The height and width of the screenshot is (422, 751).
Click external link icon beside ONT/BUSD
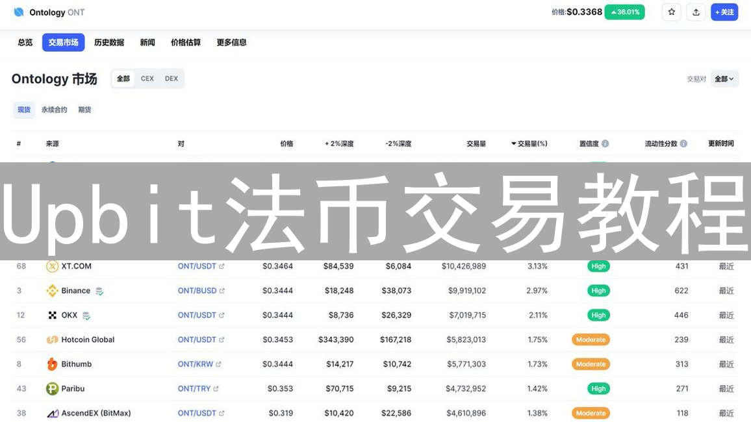pos(222,291)
